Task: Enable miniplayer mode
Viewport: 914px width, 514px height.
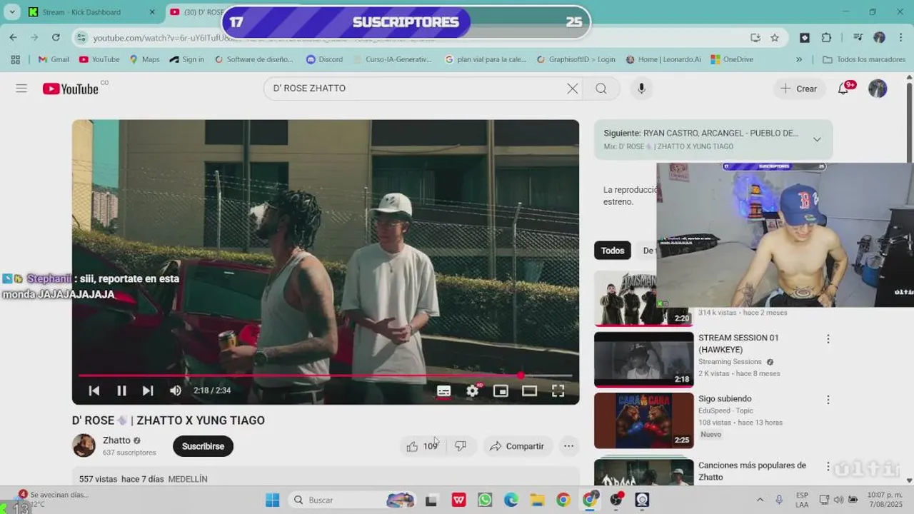Action: (501, 390)
